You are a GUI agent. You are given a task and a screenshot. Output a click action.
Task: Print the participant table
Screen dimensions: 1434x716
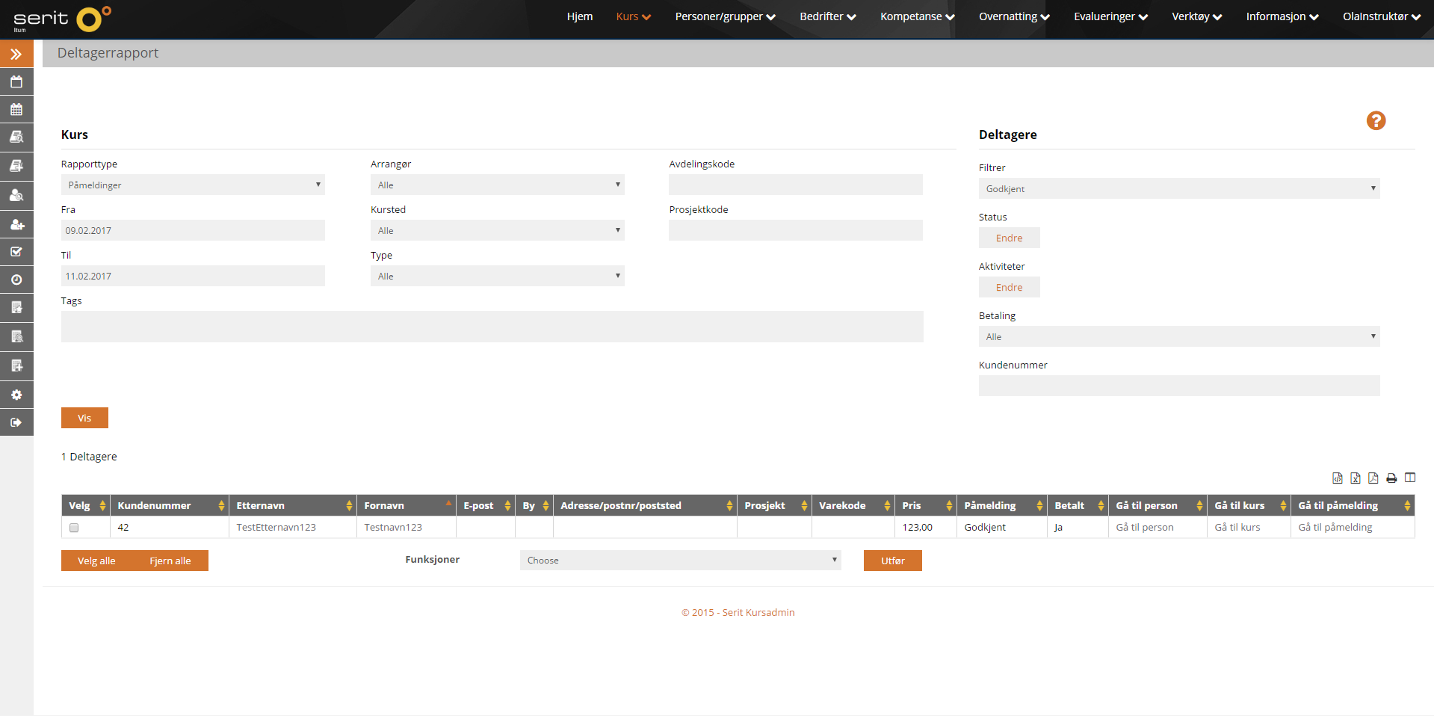tap(1391, 478)
